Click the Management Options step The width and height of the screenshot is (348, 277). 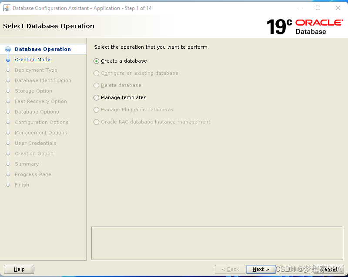coord(41,133)
